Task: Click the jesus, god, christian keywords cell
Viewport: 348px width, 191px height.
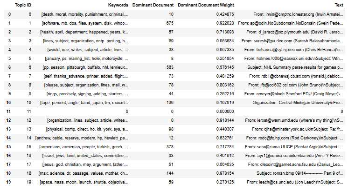Action: pyautogui.click(x=84, y=165)
